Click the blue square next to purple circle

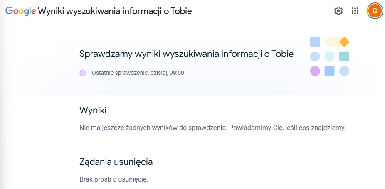coord(329,71)
